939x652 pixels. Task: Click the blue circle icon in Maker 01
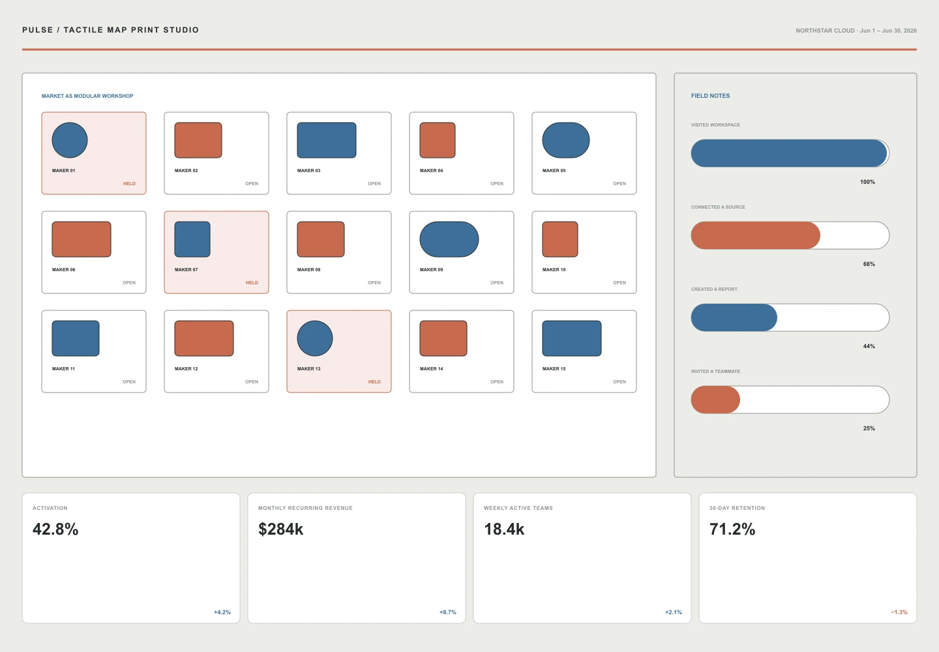point(70,140)
